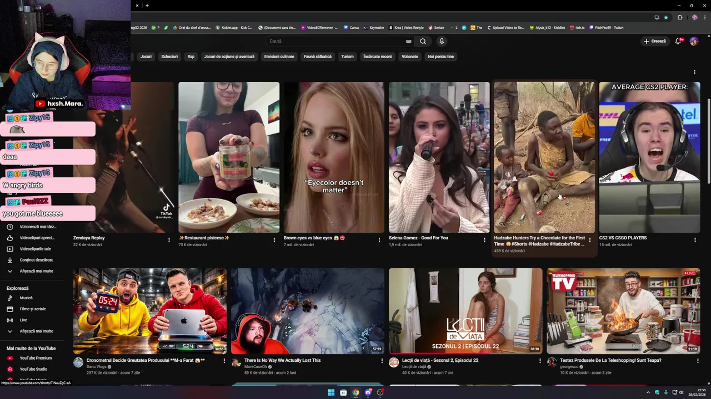
Task: Open YouTube Studio sidebar link
Action: pos(33,369)
